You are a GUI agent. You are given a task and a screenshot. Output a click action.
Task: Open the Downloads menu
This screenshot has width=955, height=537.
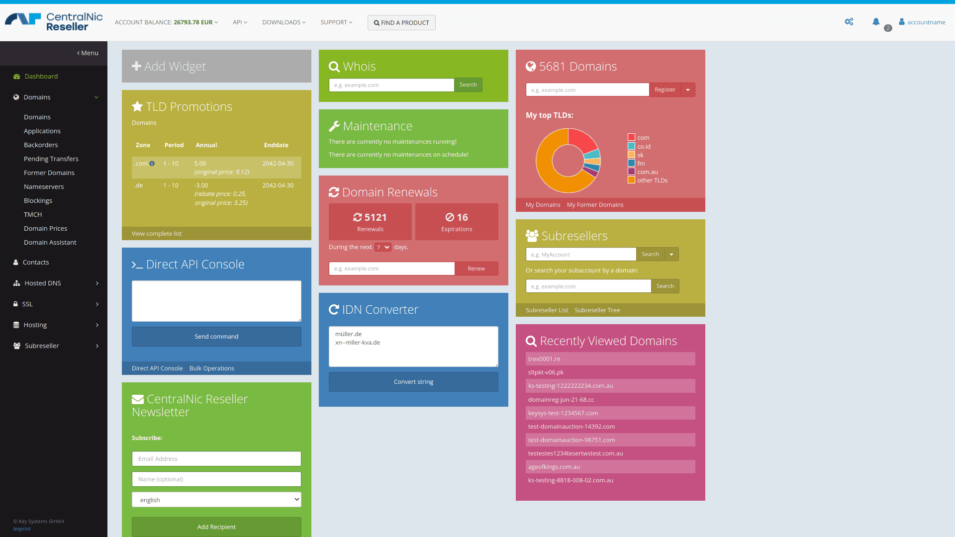[x=284, y=22]
